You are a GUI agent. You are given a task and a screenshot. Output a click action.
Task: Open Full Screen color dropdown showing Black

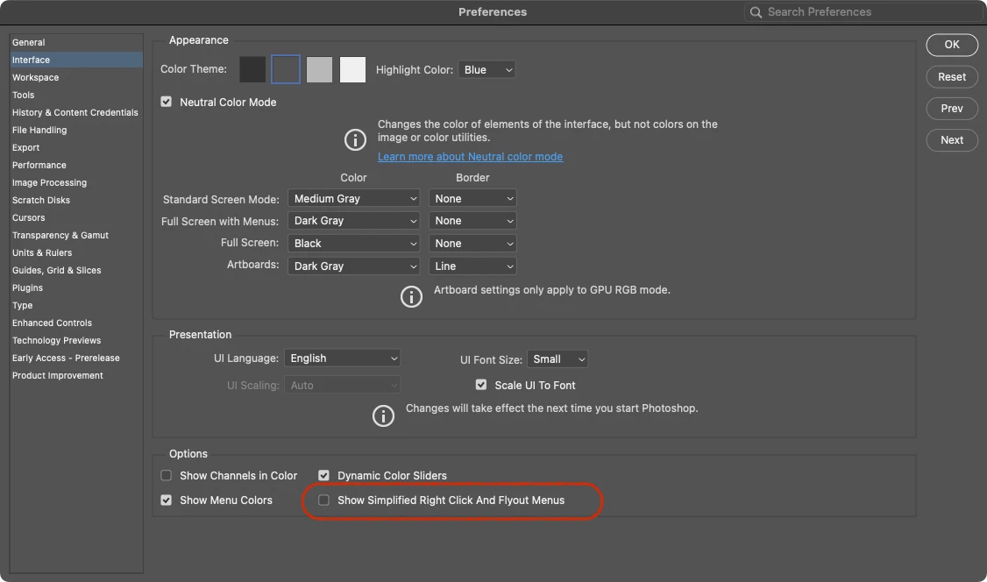pos(354,244)
